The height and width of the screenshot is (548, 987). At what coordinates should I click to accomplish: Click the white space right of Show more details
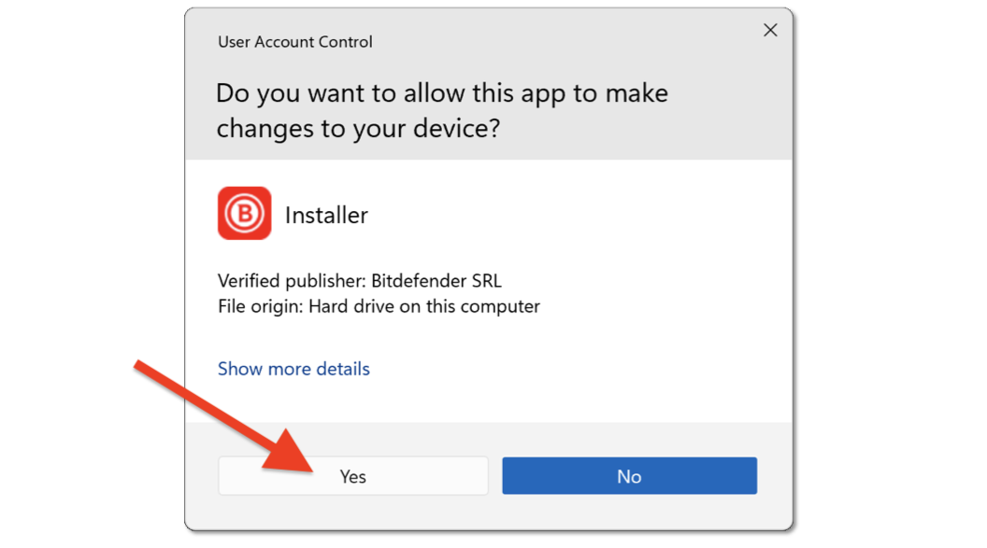(x=561, y=369)
